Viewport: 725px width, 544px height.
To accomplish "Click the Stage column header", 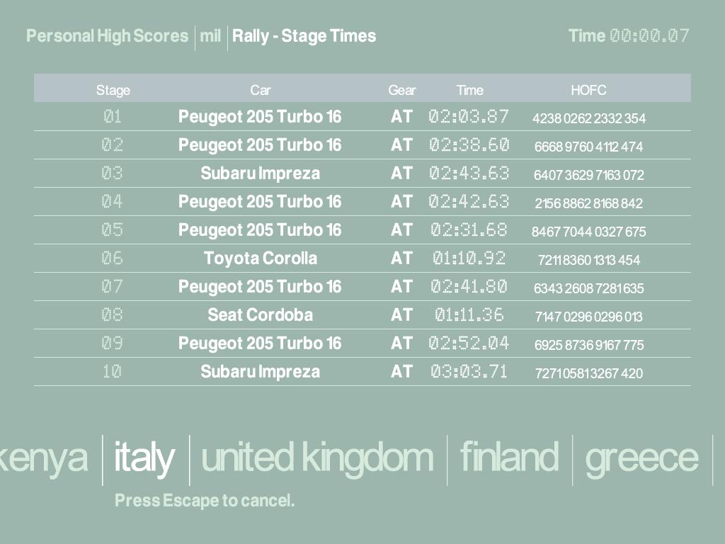I will click(x=113, y=90).
